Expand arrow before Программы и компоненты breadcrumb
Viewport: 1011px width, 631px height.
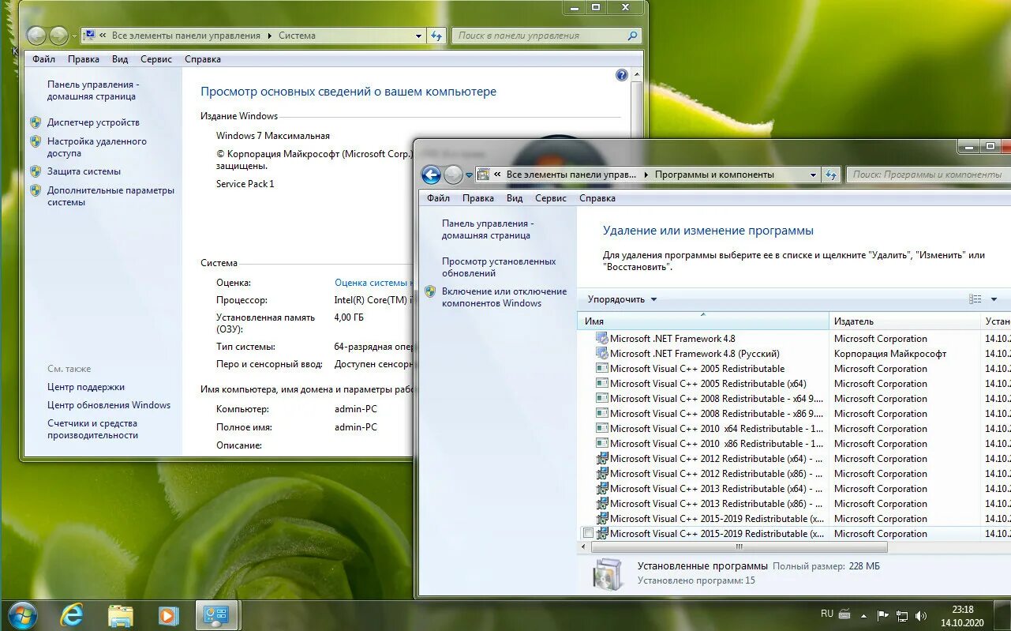click(x=646, y=175)
